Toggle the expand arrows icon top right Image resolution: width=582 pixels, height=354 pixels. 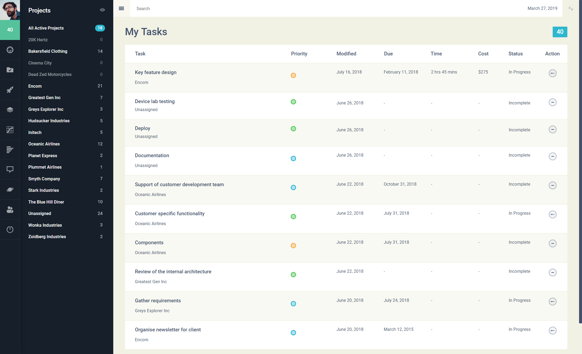click(x=571, y=9)
